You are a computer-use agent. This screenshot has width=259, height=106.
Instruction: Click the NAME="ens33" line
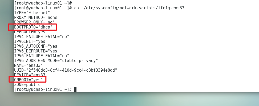pos(29,65)
